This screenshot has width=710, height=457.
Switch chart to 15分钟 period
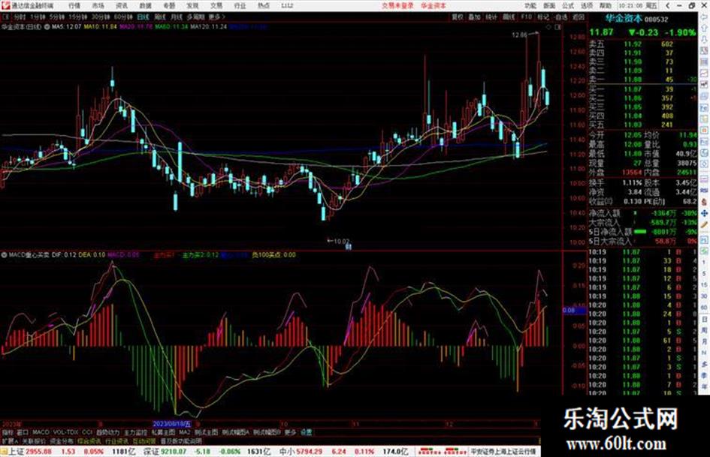[x=77, y=17]
